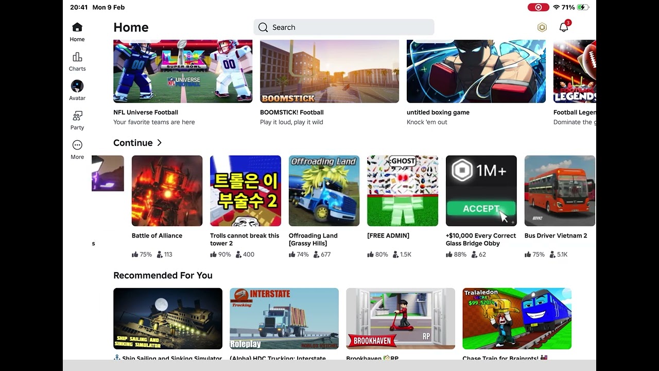Open the Glass Bridge Obby tile

coord(481,191)
